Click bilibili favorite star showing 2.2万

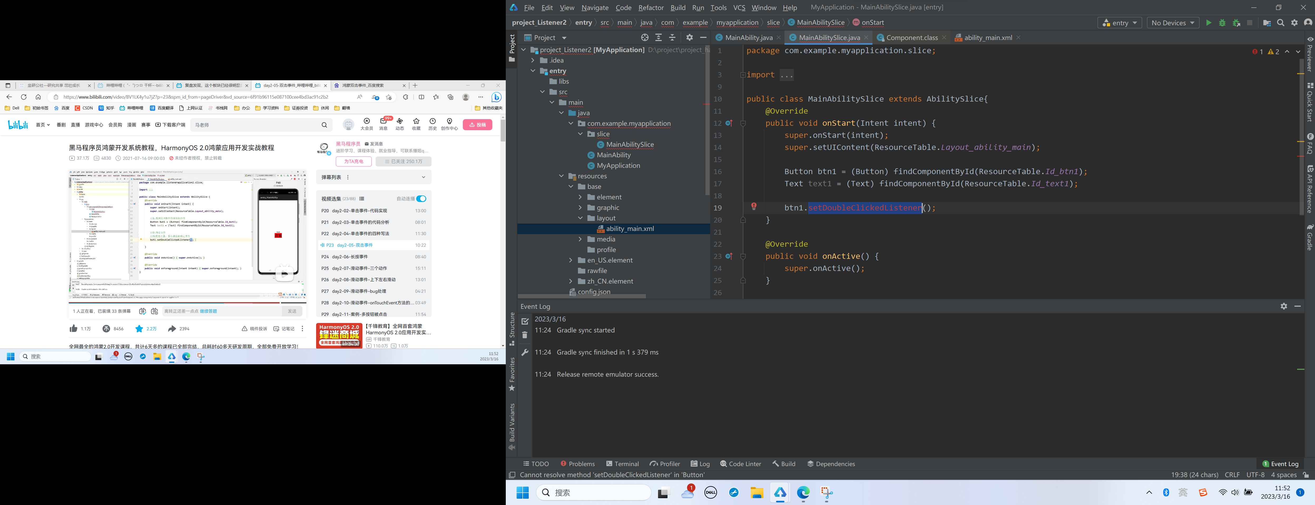tap(139, 329)
